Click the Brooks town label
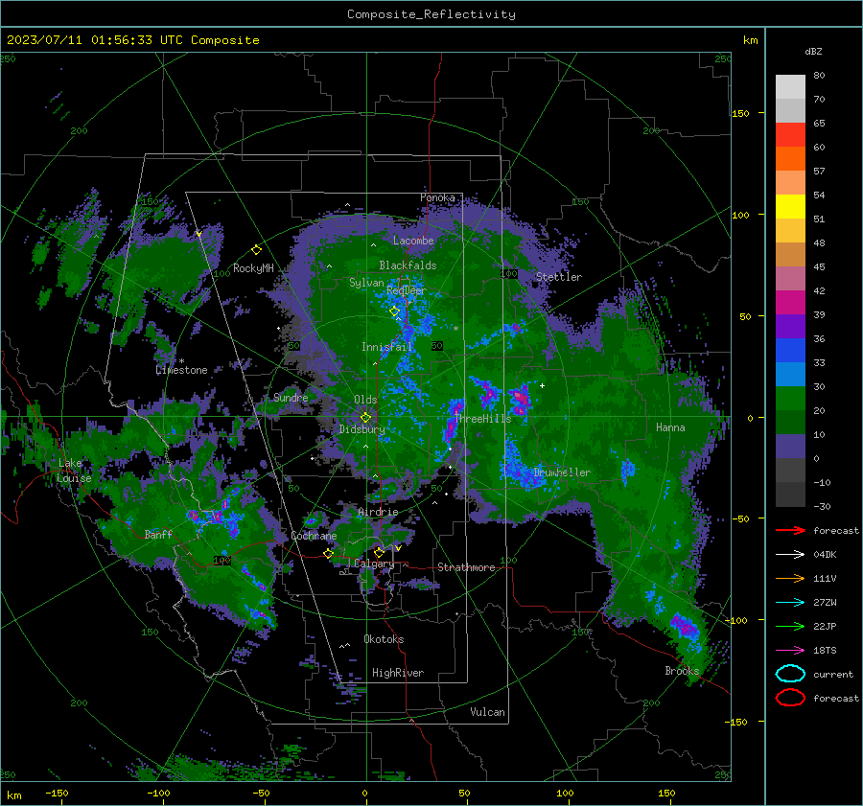The image size is (863, 806). click(682, 671)
